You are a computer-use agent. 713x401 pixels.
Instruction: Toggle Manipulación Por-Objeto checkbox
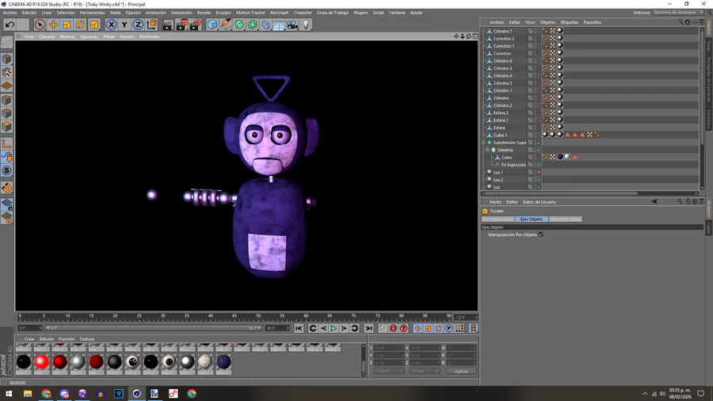pyautogui.click(x=540, y=235)
